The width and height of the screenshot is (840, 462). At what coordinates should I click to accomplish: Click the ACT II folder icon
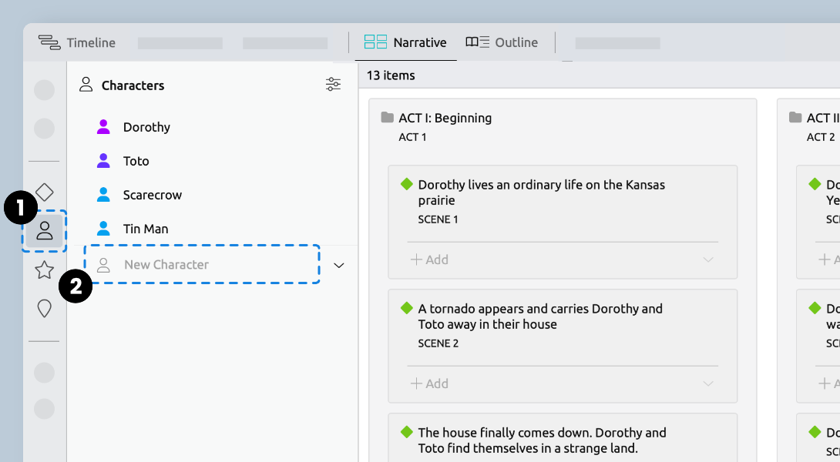pos(795,117)
